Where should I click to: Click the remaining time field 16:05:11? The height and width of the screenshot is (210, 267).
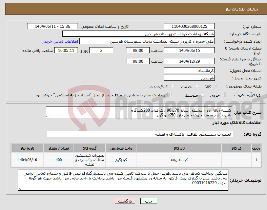coord(66,51)
